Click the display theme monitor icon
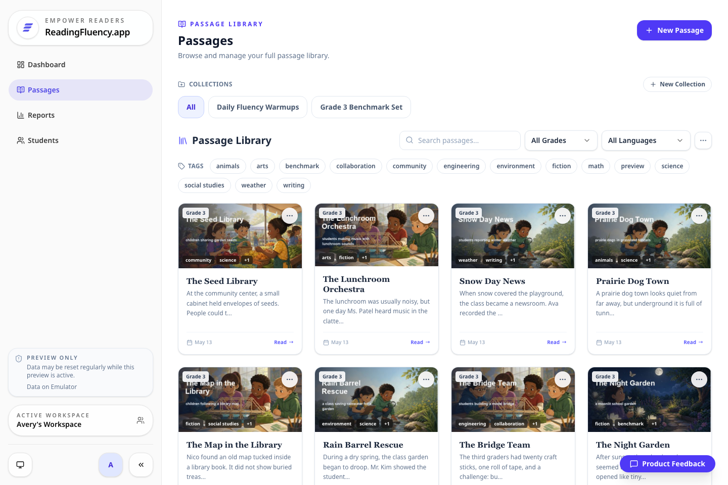The height and width of the screenshot is (485, 728). point(20,465)
